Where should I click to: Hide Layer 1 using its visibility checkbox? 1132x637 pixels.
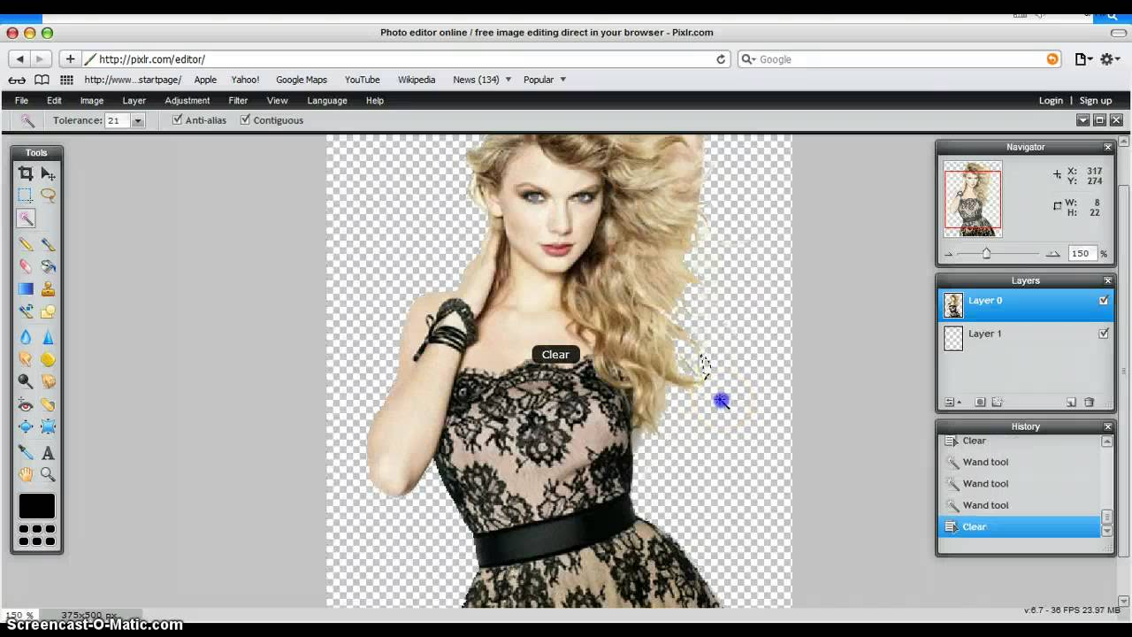(1104, 334)
